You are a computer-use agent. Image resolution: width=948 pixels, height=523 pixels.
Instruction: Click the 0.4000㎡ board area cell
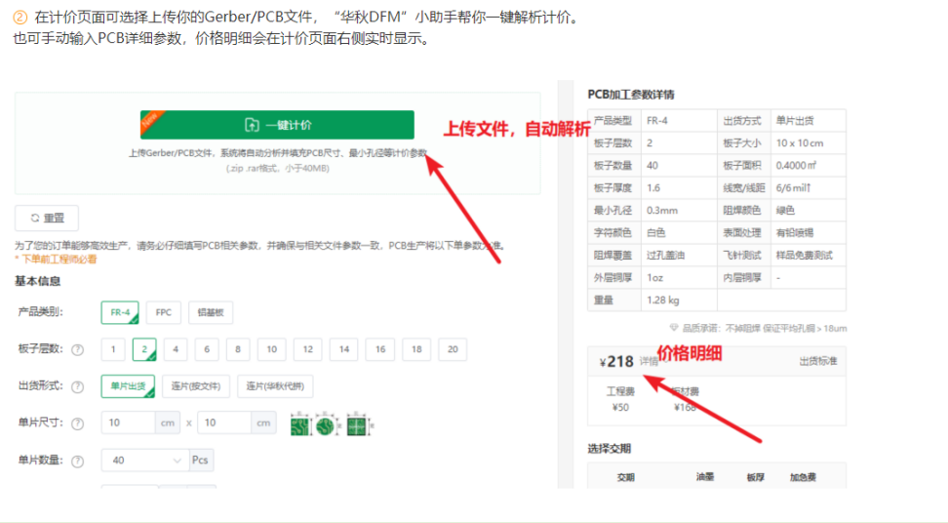[809, 166]
